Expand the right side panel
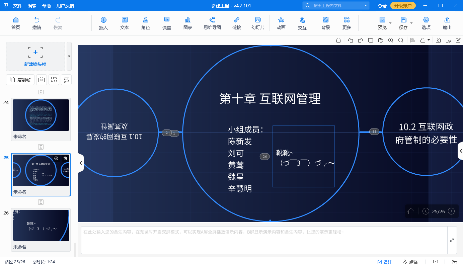The image size is (463, 265). click(x=461, y=151)
